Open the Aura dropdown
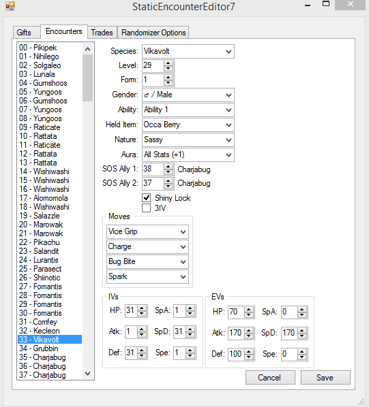Screen dimensions: 369x407 188,154
